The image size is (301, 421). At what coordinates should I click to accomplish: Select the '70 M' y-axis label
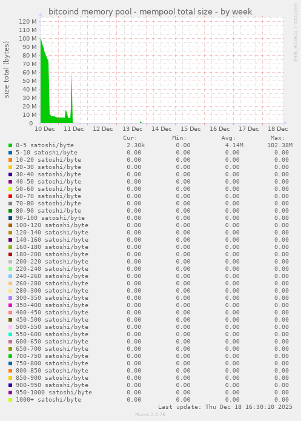[29, 64]
